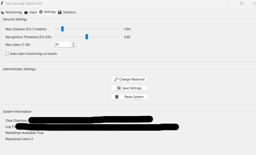Select the Settings tab

(47, 12)
